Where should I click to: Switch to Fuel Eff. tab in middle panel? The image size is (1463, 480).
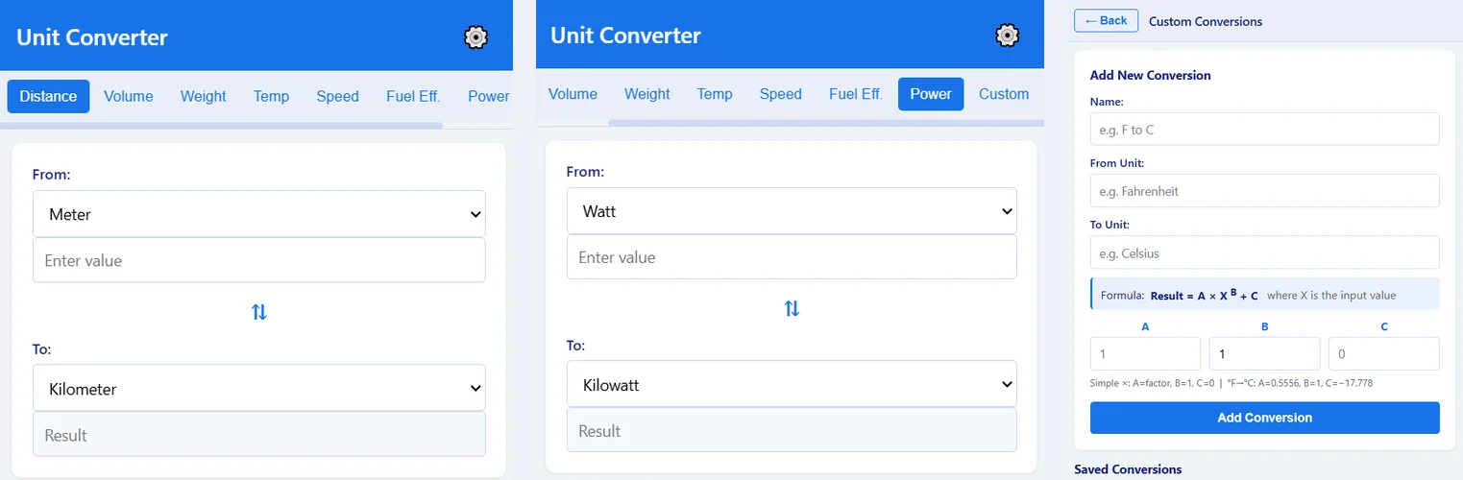click(856, 94)
